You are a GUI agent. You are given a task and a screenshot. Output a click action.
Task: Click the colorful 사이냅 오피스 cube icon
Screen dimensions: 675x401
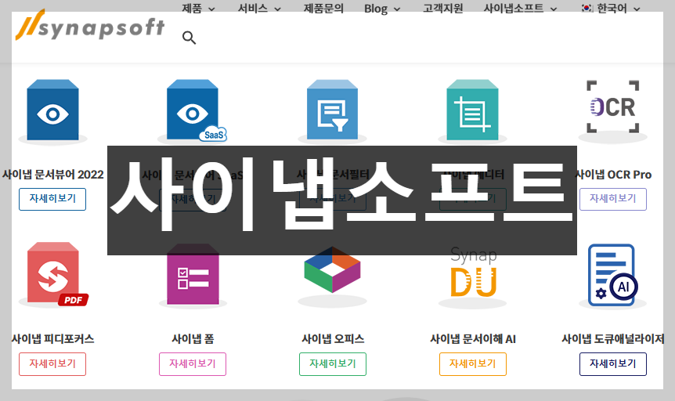click(332, 270)
